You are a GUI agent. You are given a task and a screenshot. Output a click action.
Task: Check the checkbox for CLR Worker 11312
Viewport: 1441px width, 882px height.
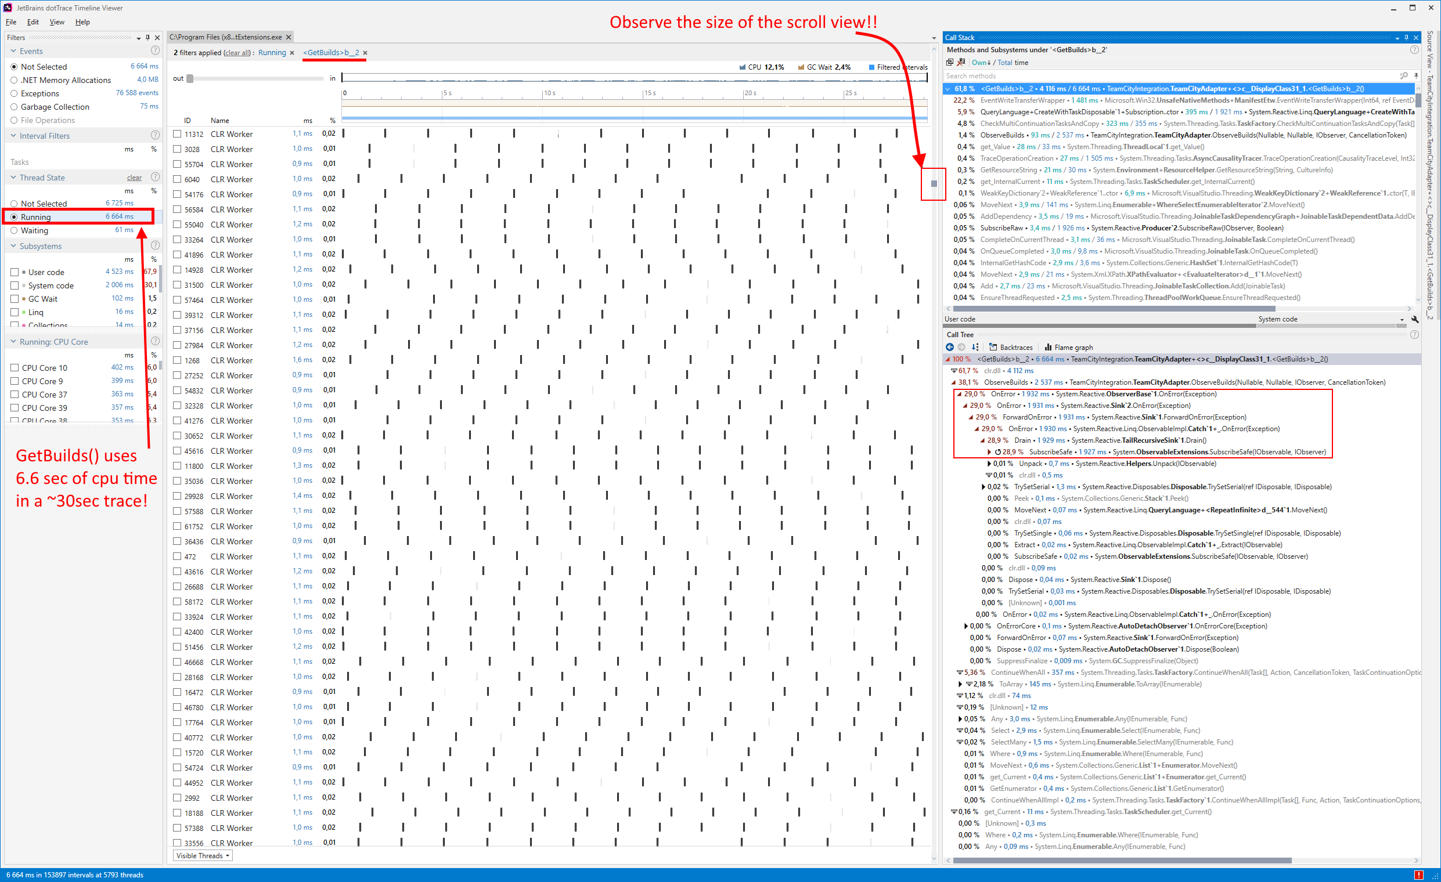click(176, 133)
